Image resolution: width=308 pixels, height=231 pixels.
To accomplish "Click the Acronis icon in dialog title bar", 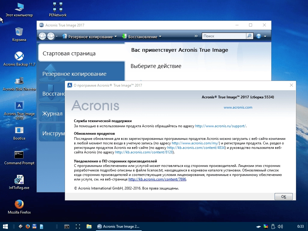I will [x=69, y=85].
